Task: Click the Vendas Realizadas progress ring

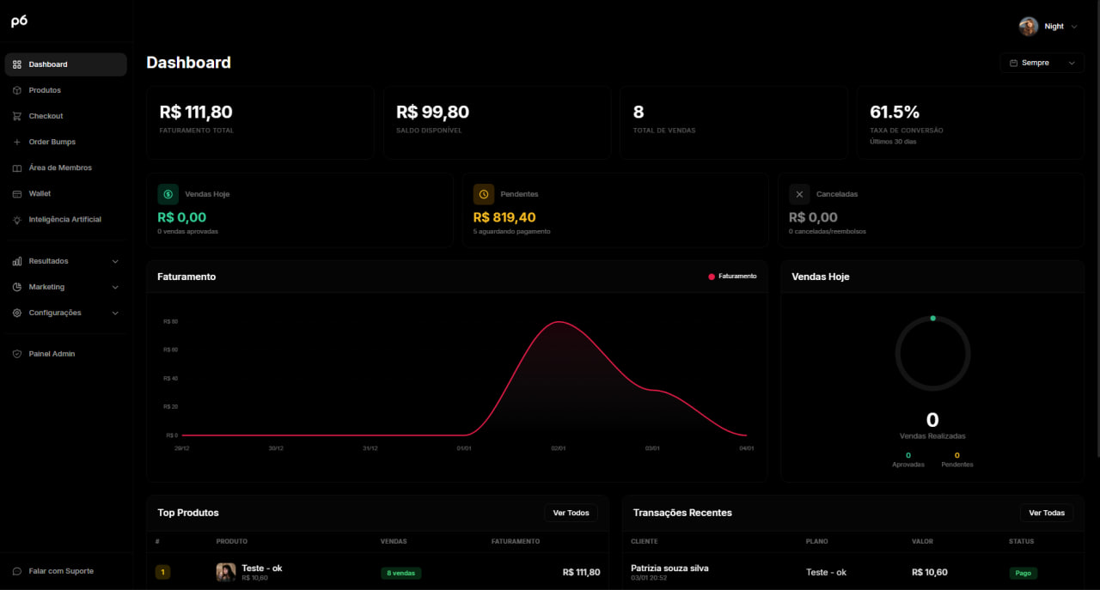Action: coord(932,352)
